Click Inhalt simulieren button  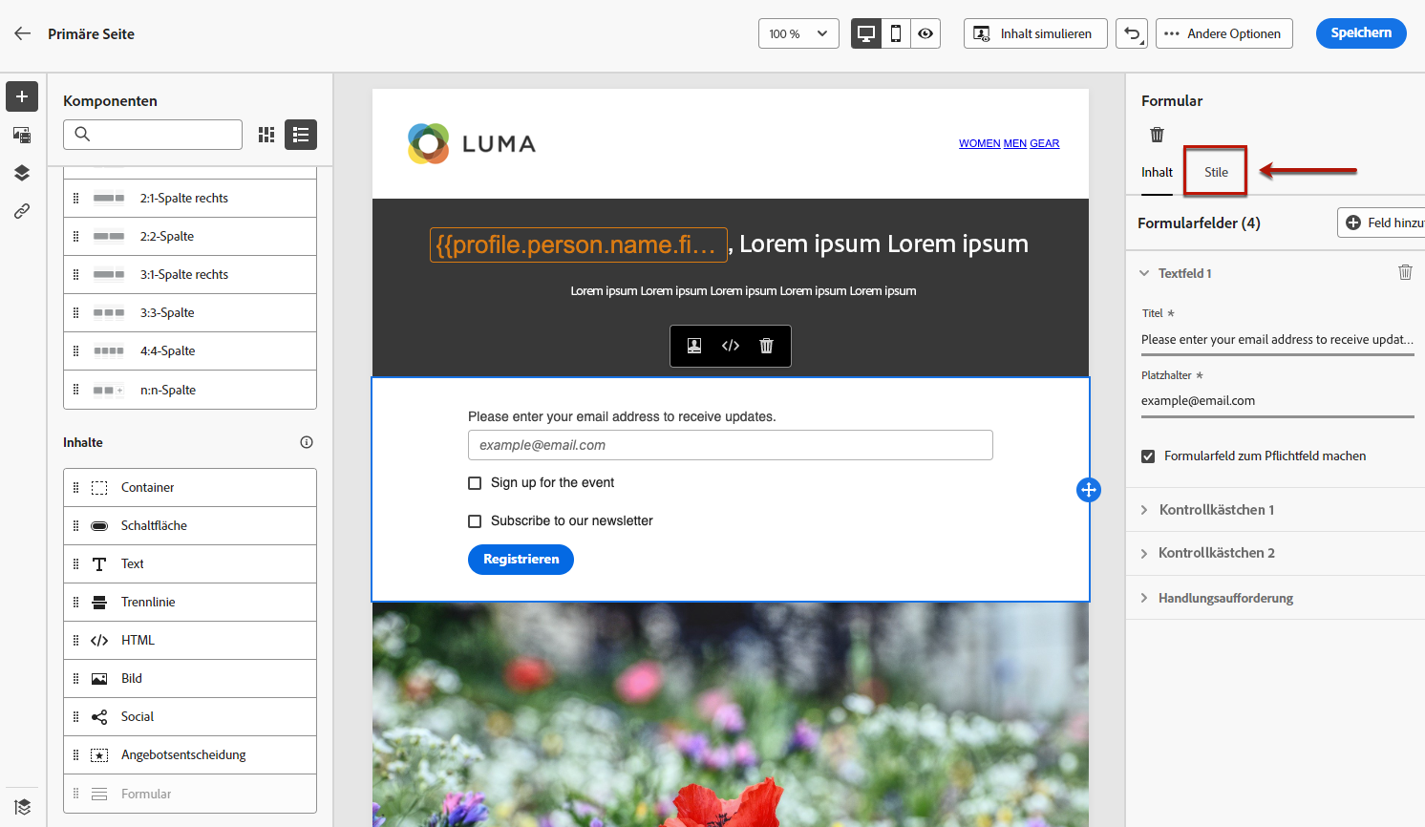click(x=1035, y=33)
